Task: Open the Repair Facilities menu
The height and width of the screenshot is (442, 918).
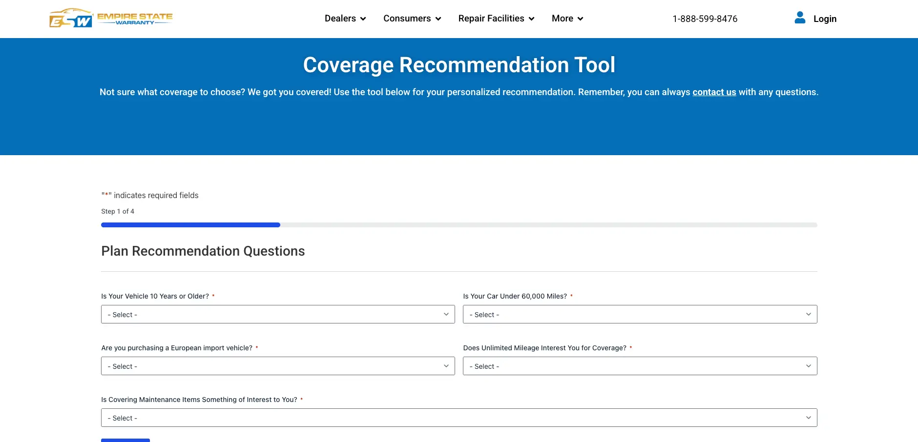Action: pyautogui.click(x=496, y=19)
